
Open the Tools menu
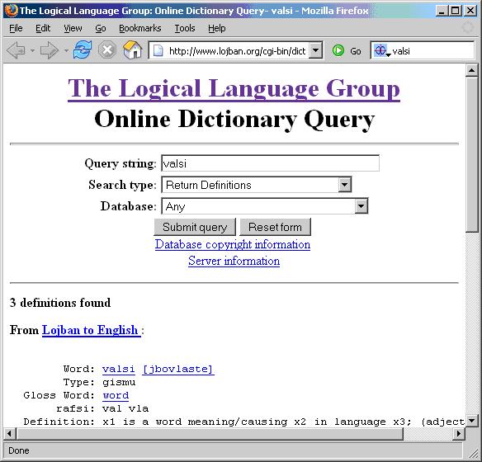pyautogui.click(x=185, y=28)
